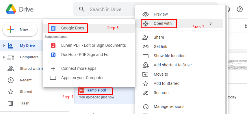This screenshot has width=247, height=114.
Task: Click the blue DocHub icon
Action: (53, 55)
